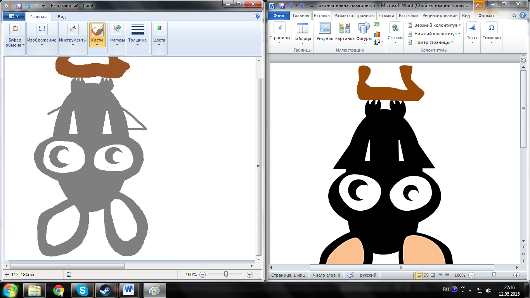Open Буфер обмена group in Paint
530x298 pixels.
16,38
